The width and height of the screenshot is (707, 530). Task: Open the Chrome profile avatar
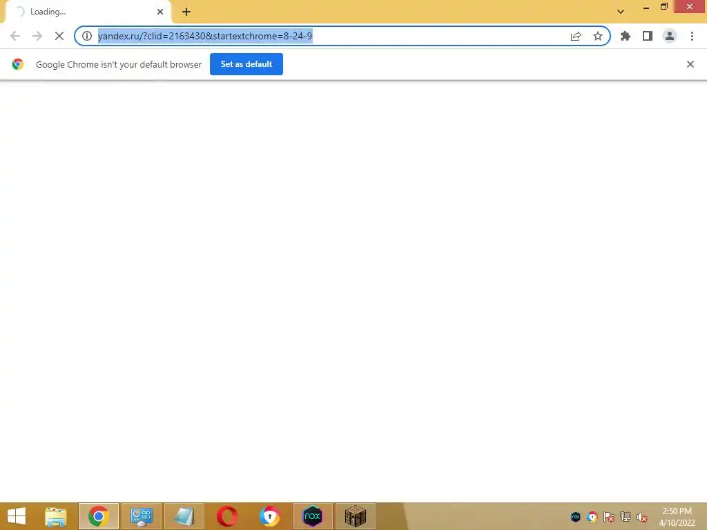pyautogui.click(x=670, y=36)
